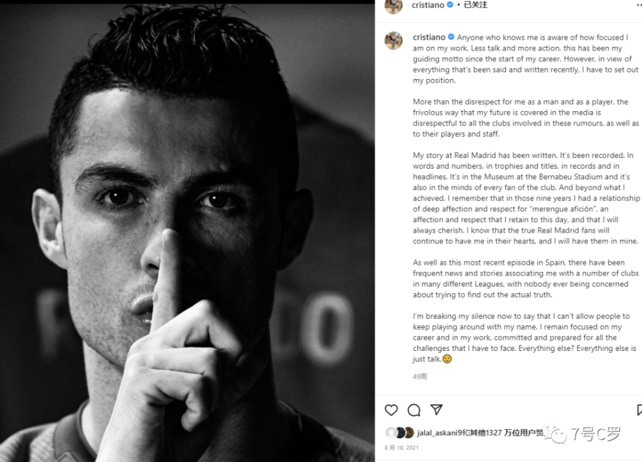This screenshot has width=642, height=462.
Task: Open the more options ellipsis menu
Action: point(639,5)
